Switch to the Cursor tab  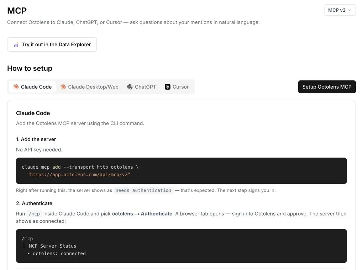[x=177, y=87]
